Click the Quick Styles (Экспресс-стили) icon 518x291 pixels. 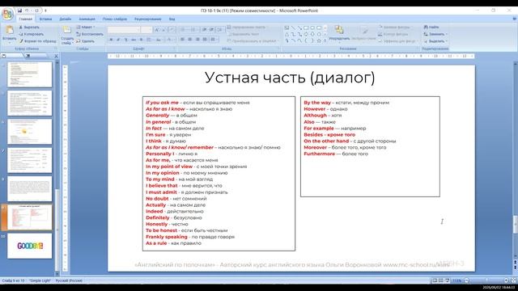[365, 31]
